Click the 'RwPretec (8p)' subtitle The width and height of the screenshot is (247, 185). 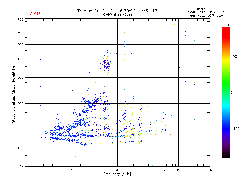[x=117, y=15]
